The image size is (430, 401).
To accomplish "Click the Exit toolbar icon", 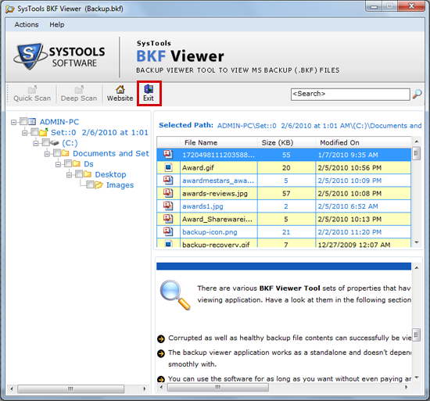I will coord(149,89).
